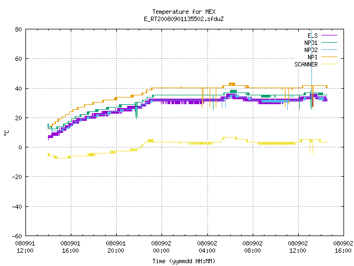354x266 pixels.
Task: Click the °C y-axis unit label
Action: [x=6, y=133]
